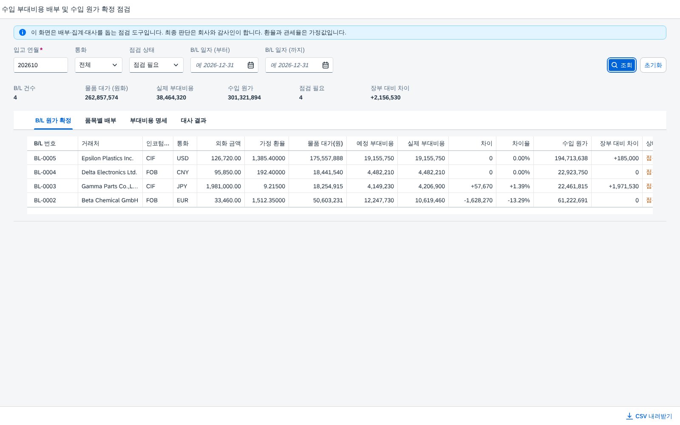Click the 상태 status column header
The width and height of the screenshot is (680, 425).
649,144
